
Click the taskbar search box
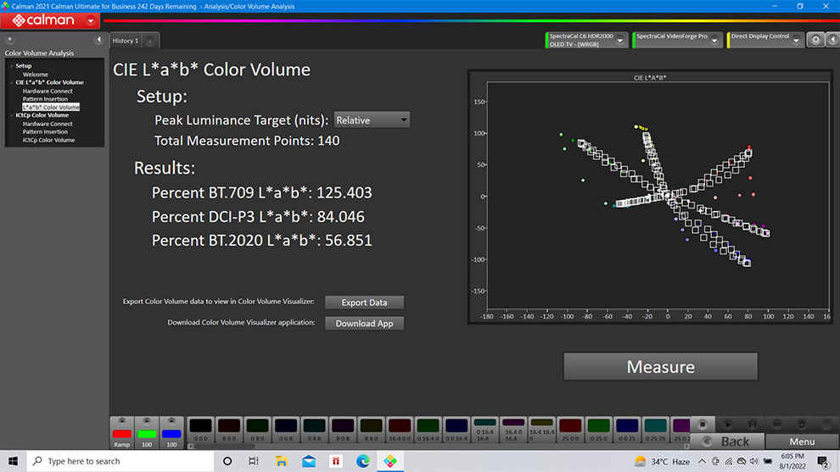120,461
